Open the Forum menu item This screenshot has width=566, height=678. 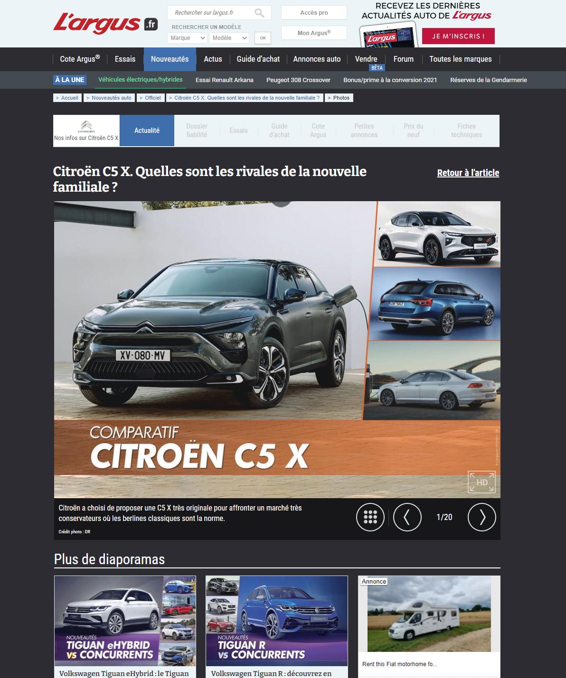[403, 59]
